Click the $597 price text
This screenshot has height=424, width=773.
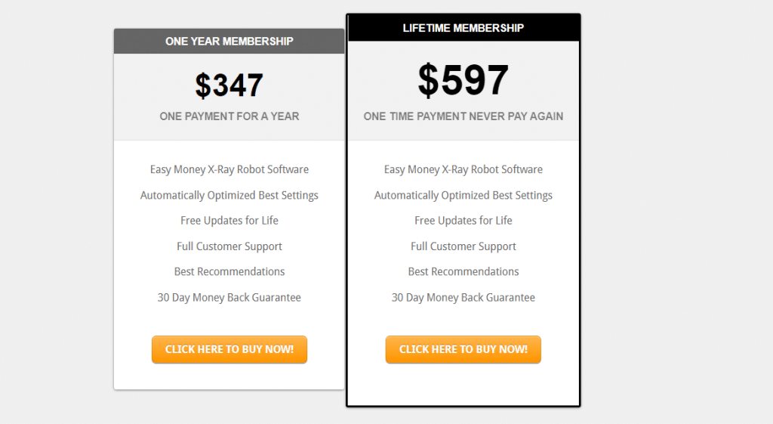pos(463,80)
